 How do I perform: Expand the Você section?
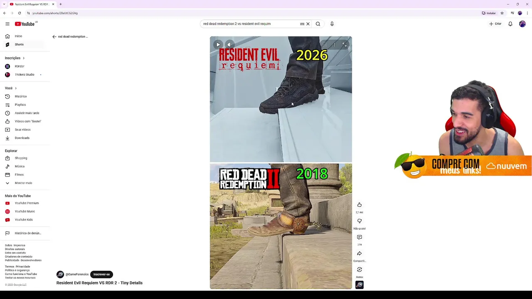pos(11,88)
